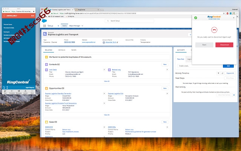Open the Barbara Levy contact link
The width and height of the screenshot is (241, 151).
pos(116,70)
